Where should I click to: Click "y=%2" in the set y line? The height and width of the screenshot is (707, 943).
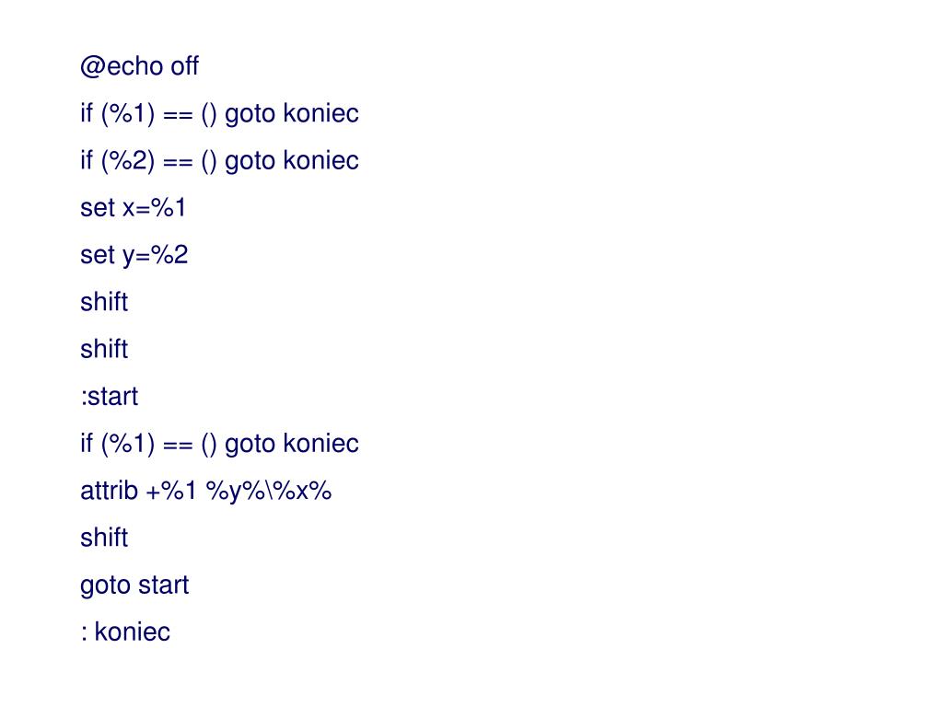coord(155,255)
